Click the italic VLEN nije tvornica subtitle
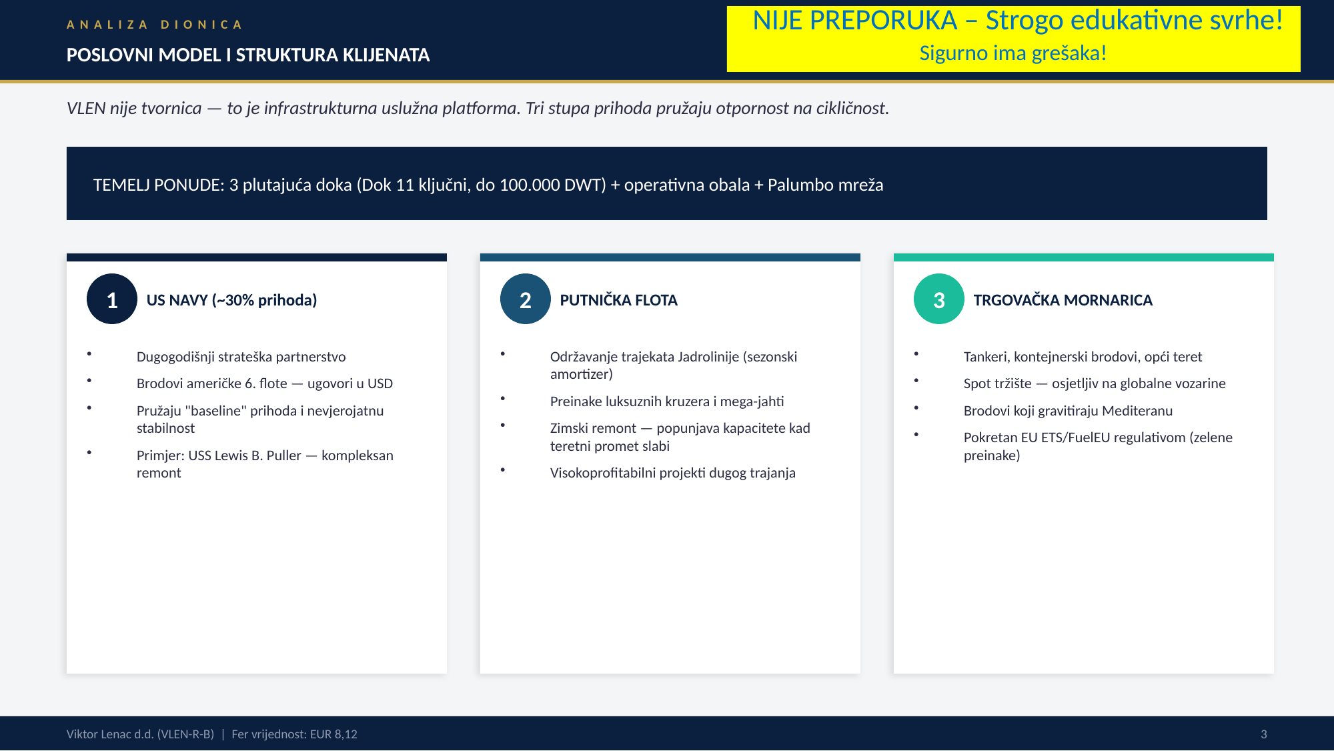Viewport: 1334px width, 751px height. tap(478, 108)
